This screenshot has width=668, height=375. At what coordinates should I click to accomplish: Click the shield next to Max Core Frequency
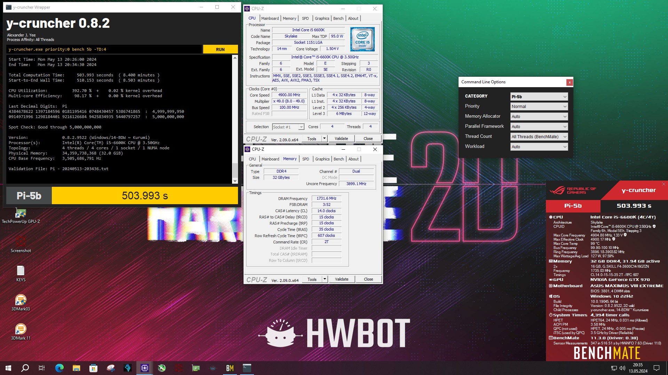625,235
